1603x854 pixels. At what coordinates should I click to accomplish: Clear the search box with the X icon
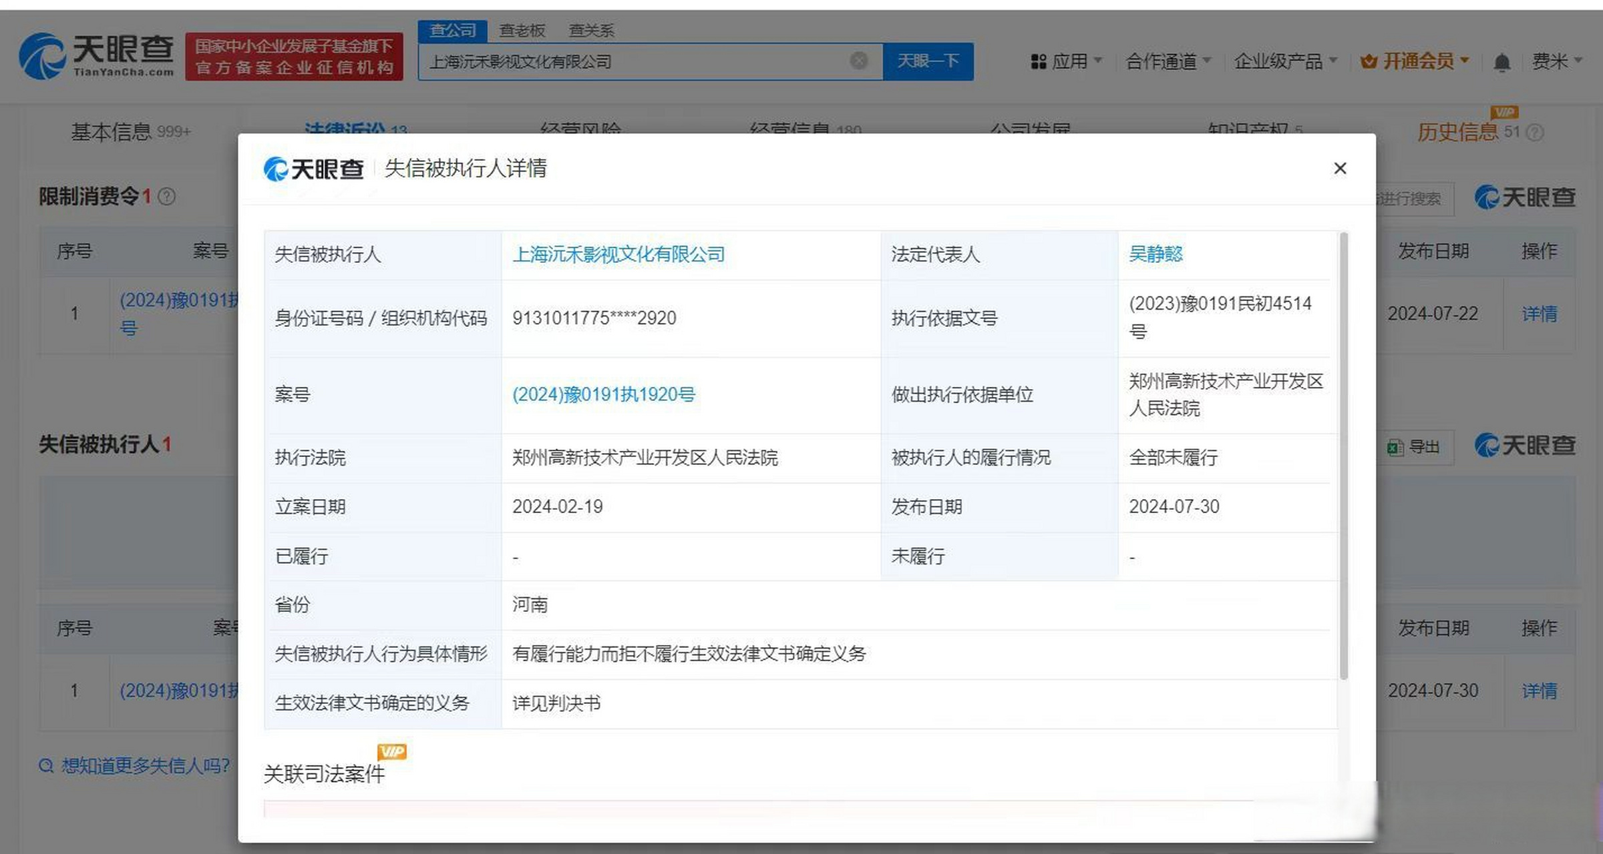click(859, 61)
